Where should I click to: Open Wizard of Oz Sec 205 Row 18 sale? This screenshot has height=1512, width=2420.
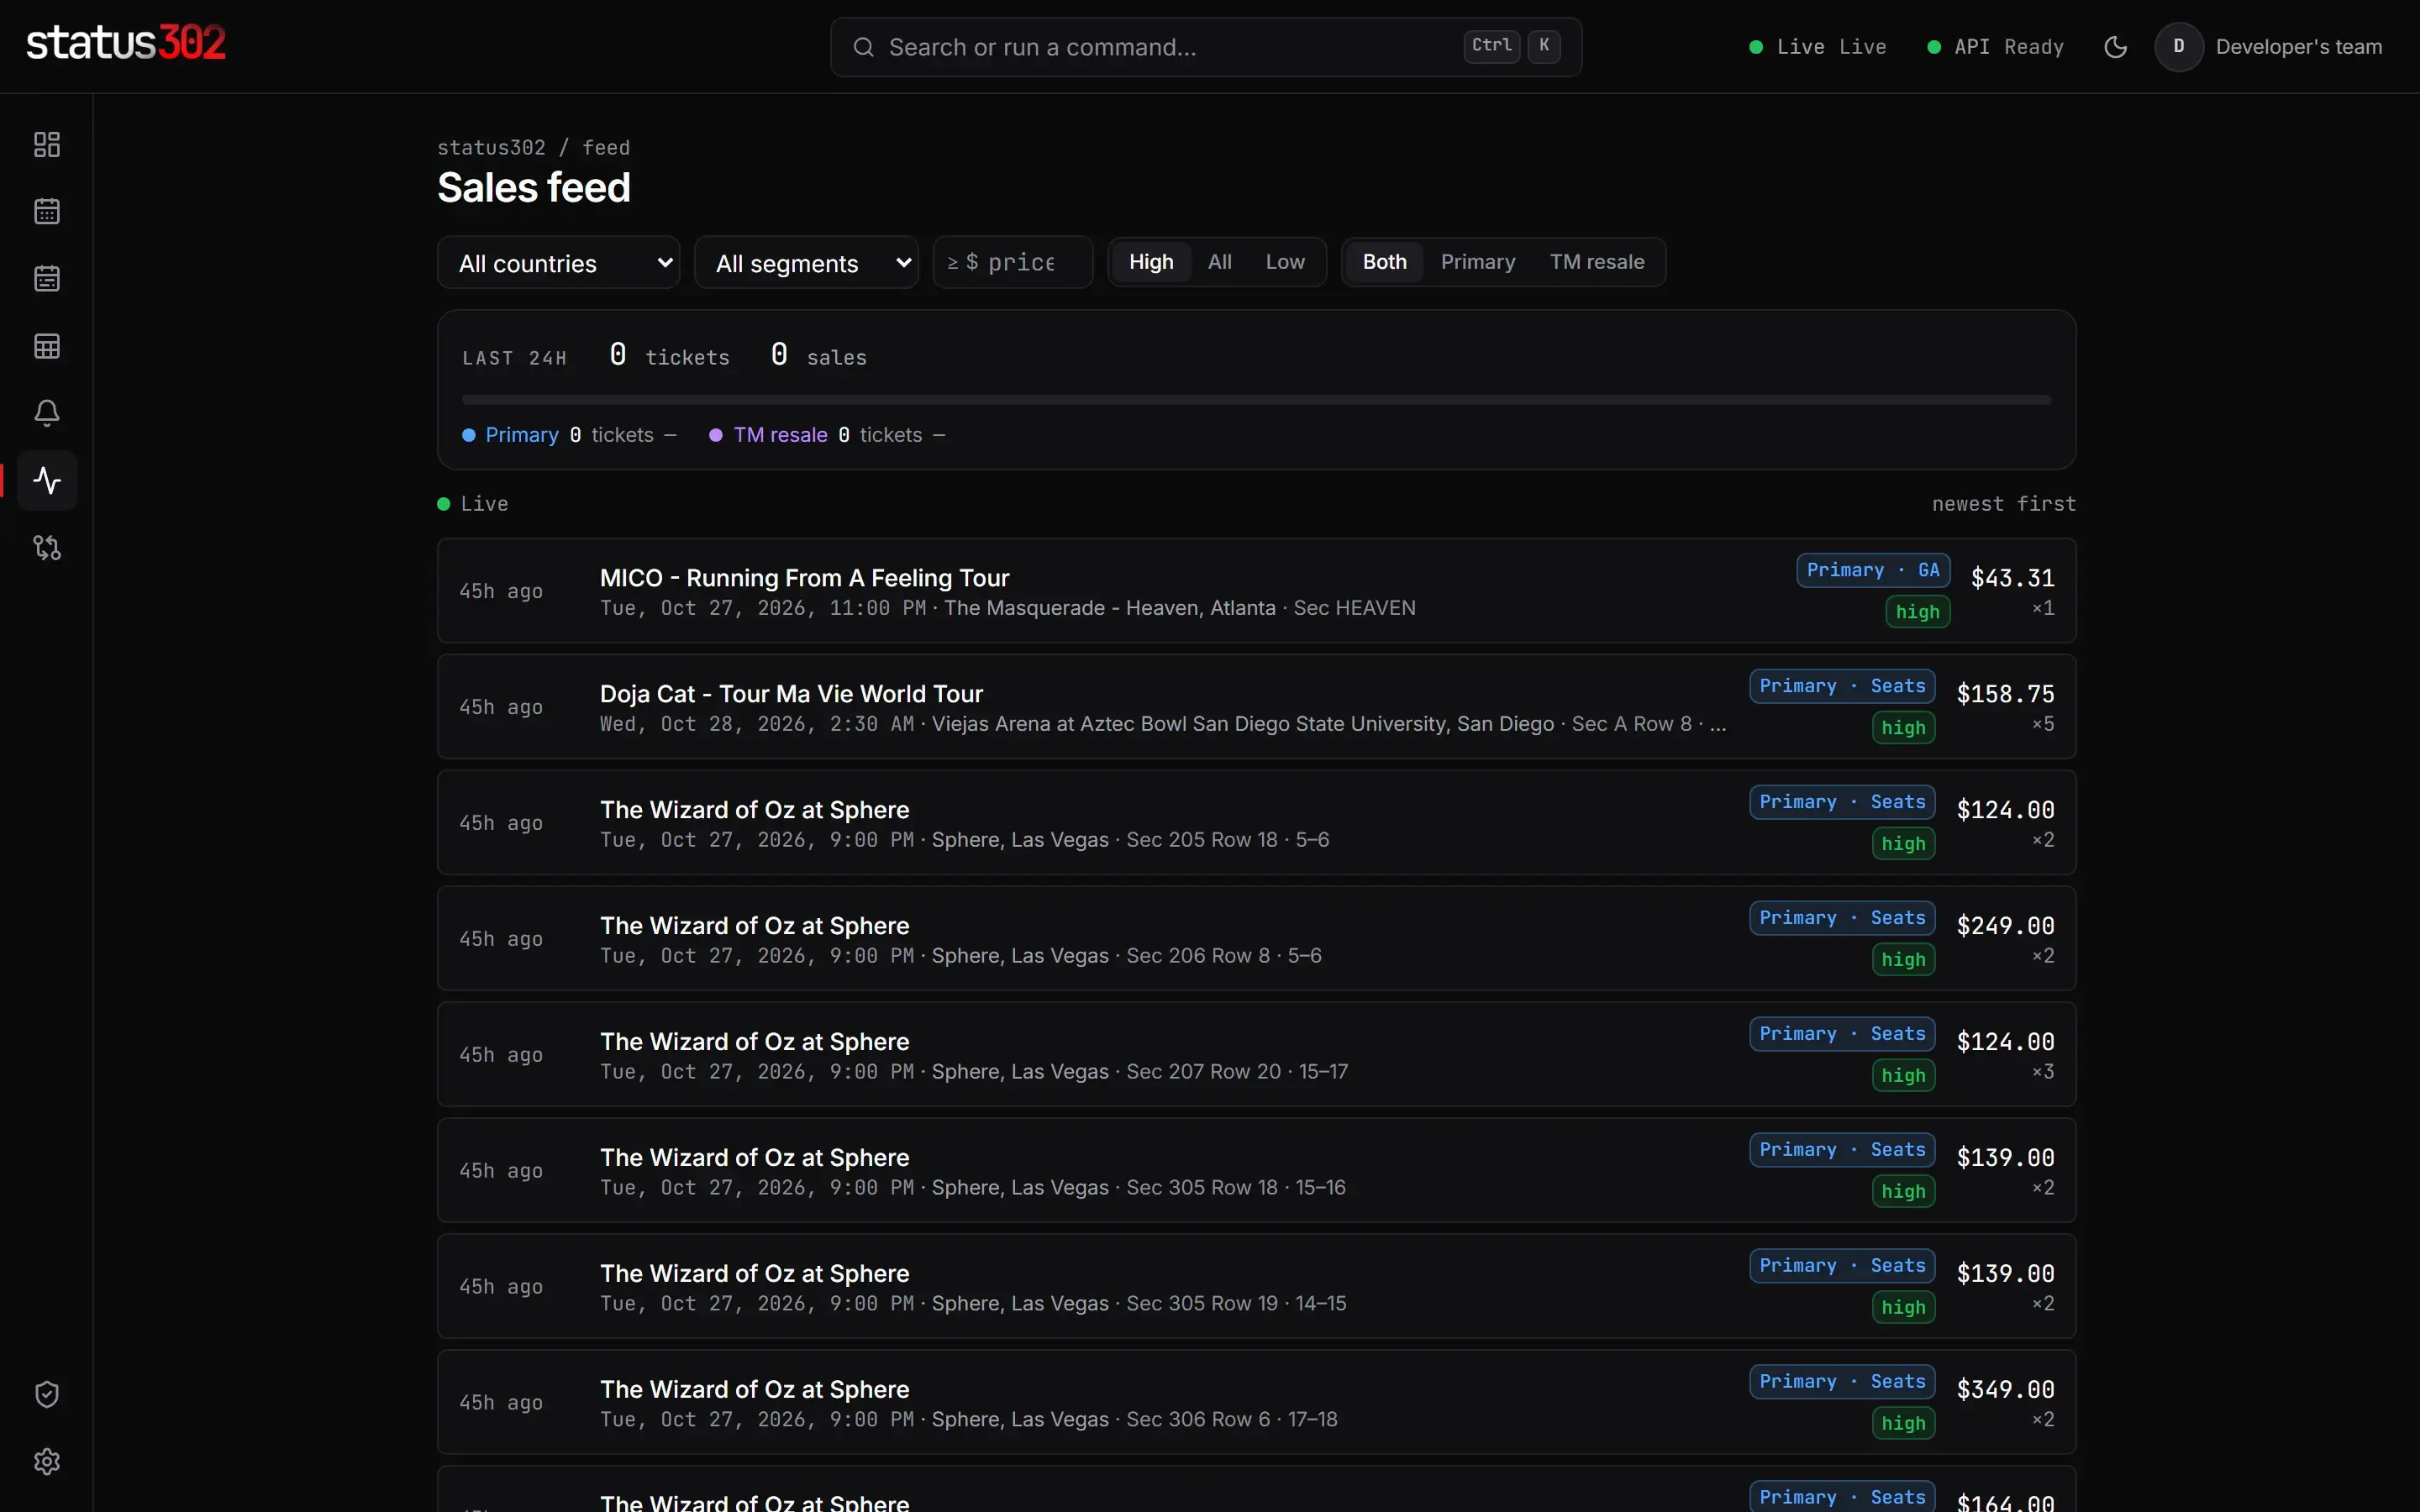(1256, 823)
